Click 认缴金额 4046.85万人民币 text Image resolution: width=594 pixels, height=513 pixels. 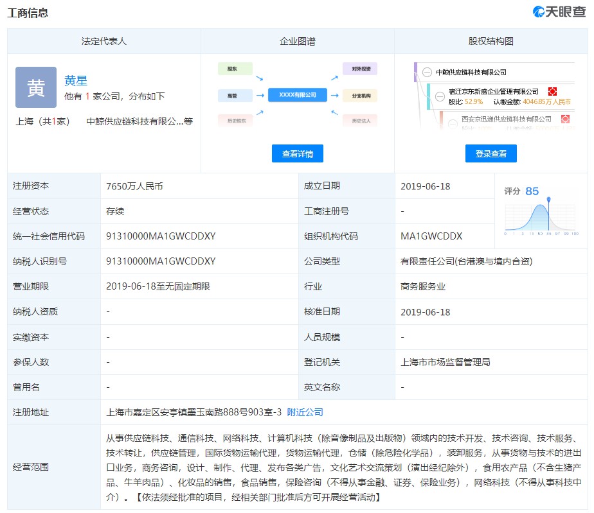tap(532, 102)
